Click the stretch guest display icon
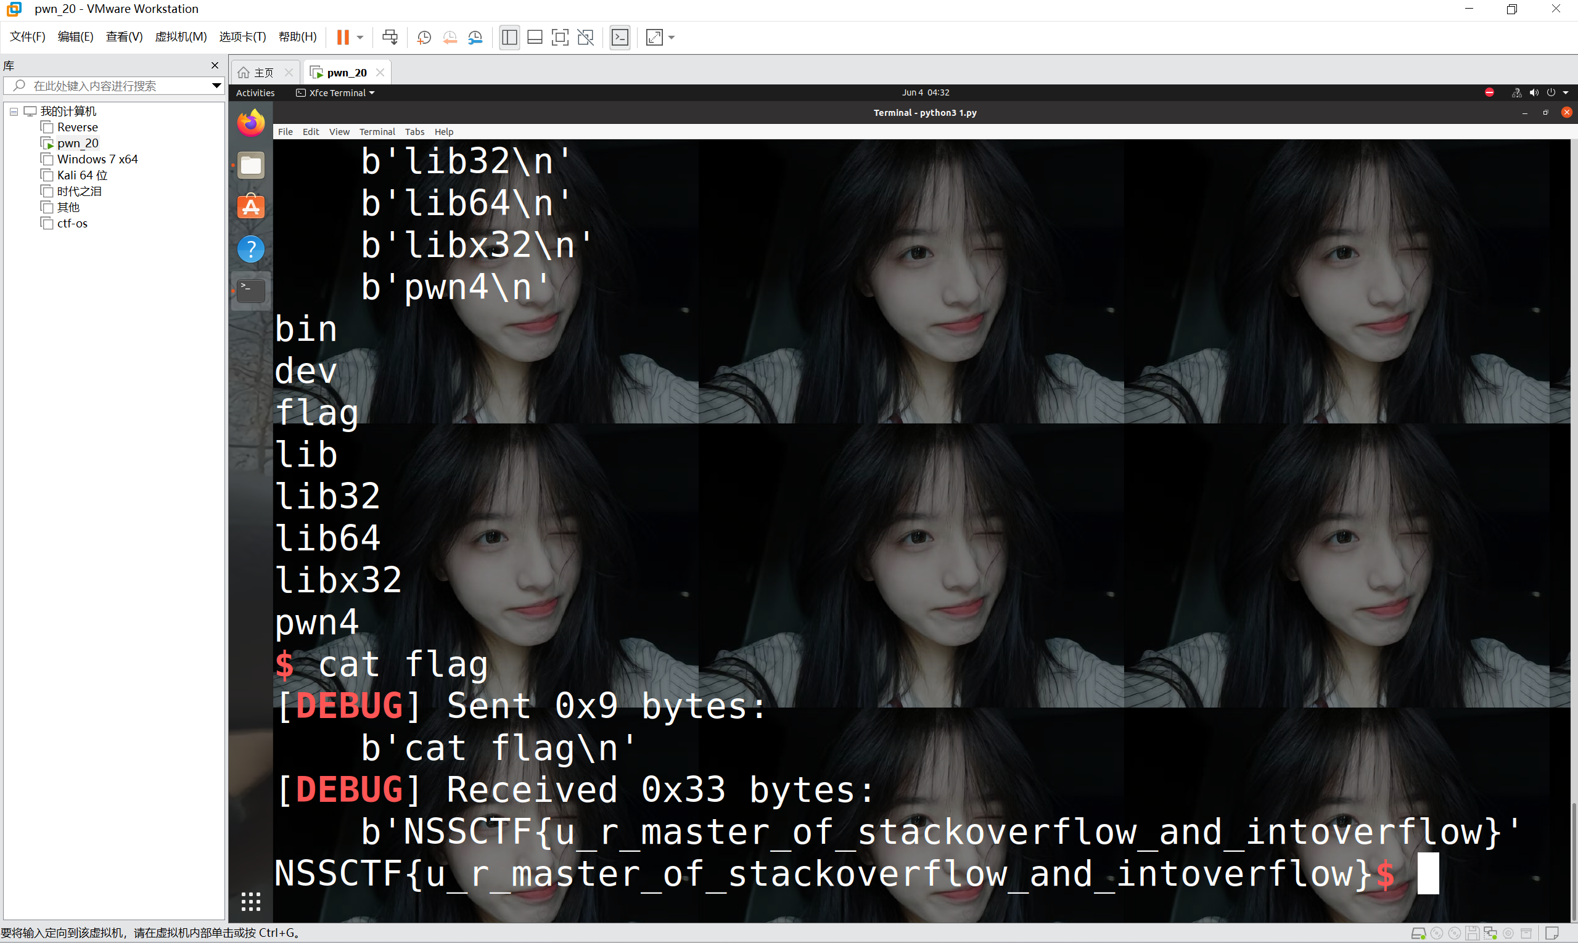The height and width of the screenshot is (943, 1578). tap(654, 37)
